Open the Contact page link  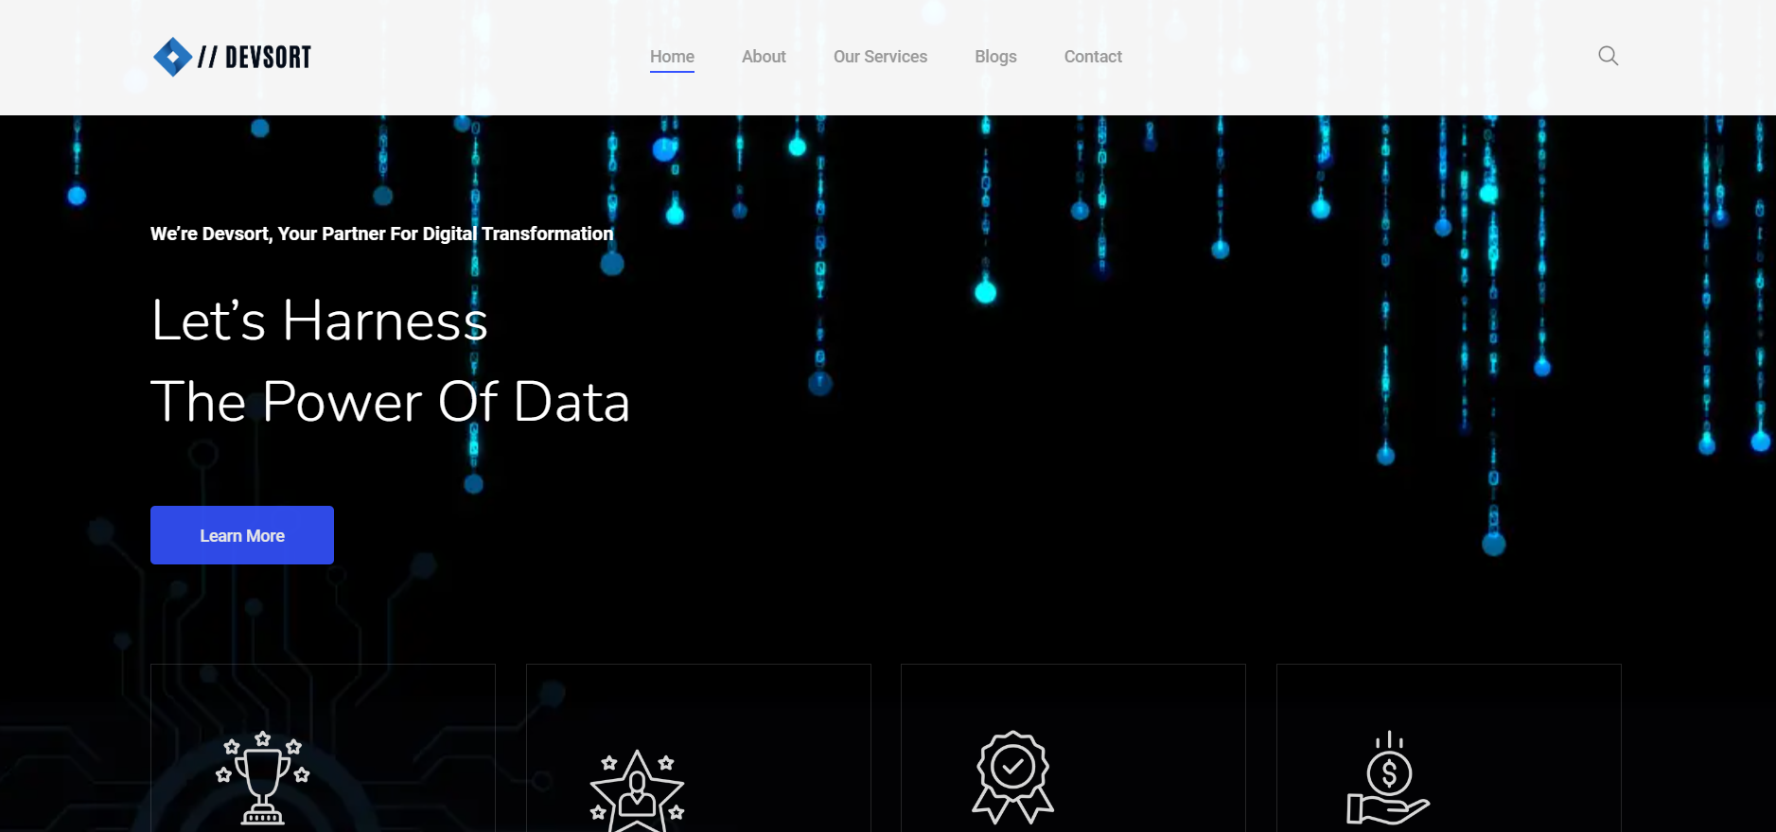click(x=1093, y=57)
